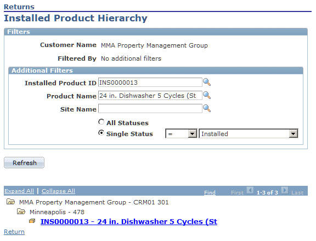Click the Return link
This screenshot has width=316, height=241.
tap(14, 232)
